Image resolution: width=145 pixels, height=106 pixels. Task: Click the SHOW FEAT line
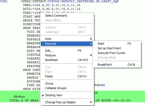(31, 28)
